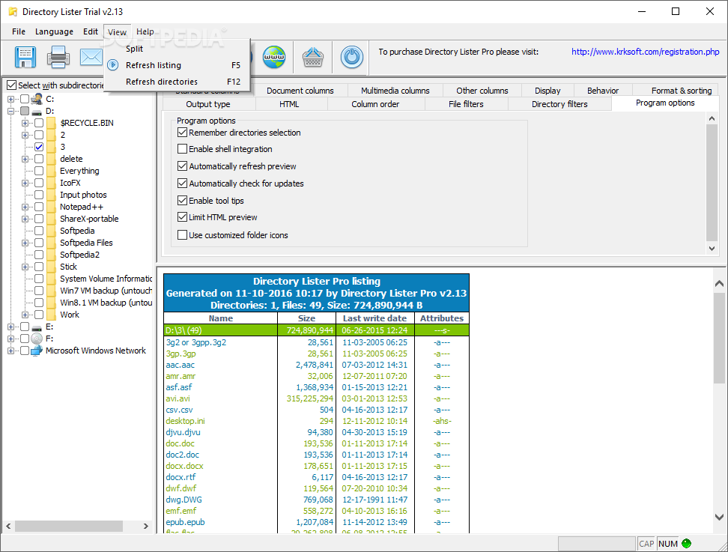728x552 pixels.
Task: Click the Directory Lister title bar icon
Action: tap(13, 11)
